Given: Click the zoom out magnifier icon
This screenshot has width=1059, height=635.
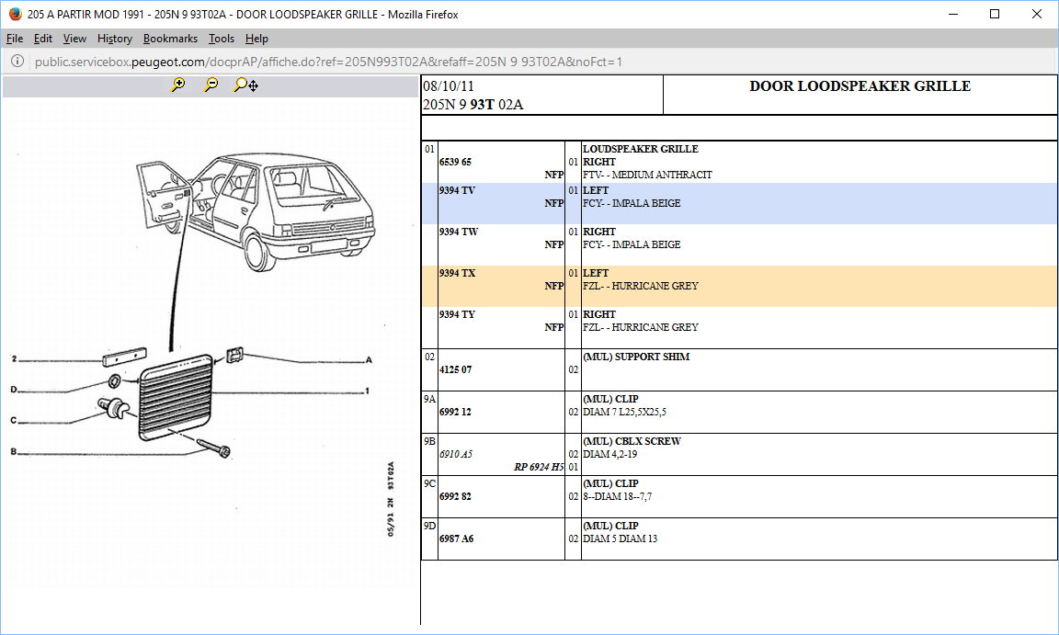Looking at the screenshot, I should pos(211,85).
